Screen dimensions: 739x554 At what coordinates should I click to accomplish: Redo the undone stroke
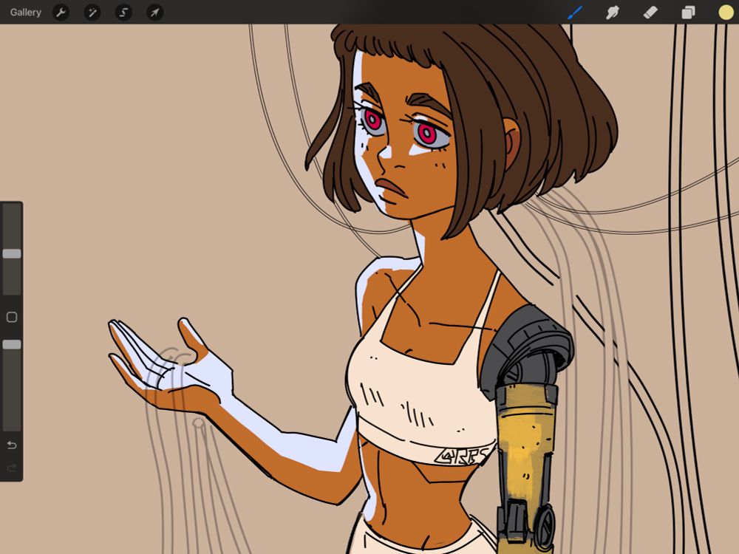point(10,465)
